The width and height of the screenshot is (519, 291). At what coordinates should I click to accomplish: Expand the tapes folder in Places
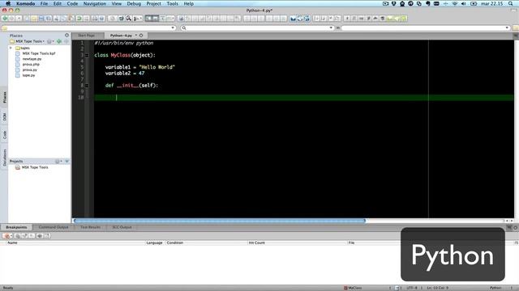(11, 48)
